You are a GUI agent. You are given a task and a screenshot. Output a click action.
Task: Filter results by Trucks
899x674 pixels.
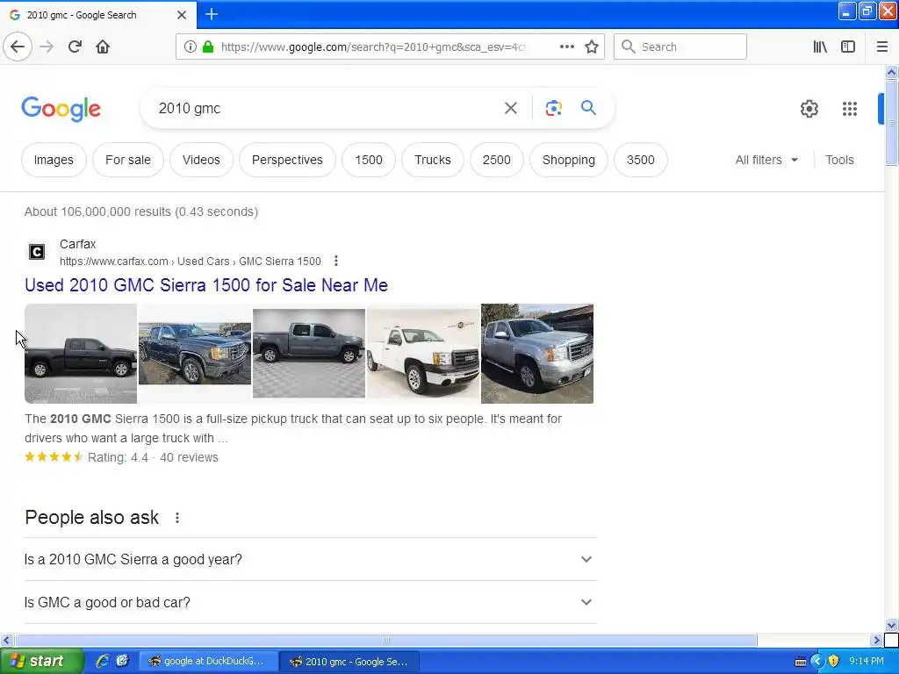coord(433,160)
